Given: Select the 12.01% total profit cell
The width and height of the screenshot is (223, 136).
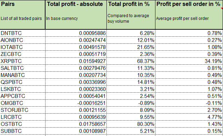Looking at the screenshot, I should click(x=131, y=40).
